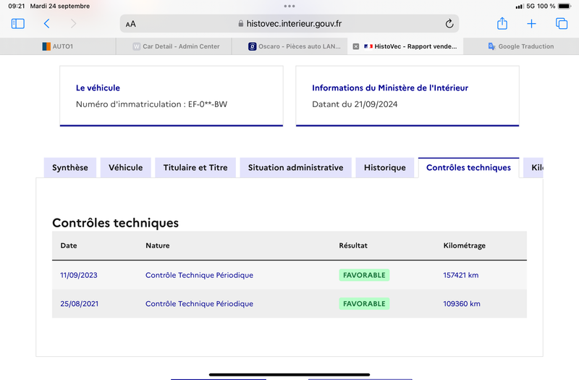Tap the three-dot multitasking menu
This screenshot has width=579, height=380.
(289, 6)
